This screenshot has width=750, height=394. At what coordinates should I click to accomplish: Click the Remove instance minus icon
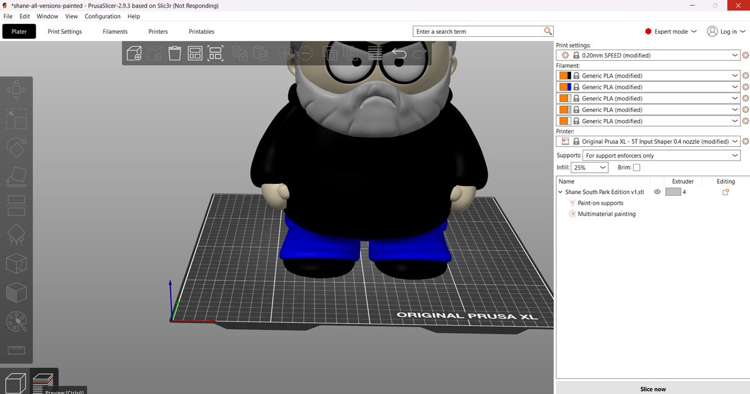305,54
